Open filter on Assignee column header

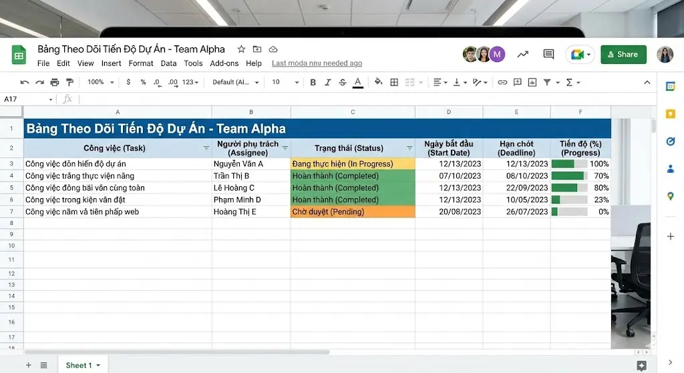click(x=285, y=148)
